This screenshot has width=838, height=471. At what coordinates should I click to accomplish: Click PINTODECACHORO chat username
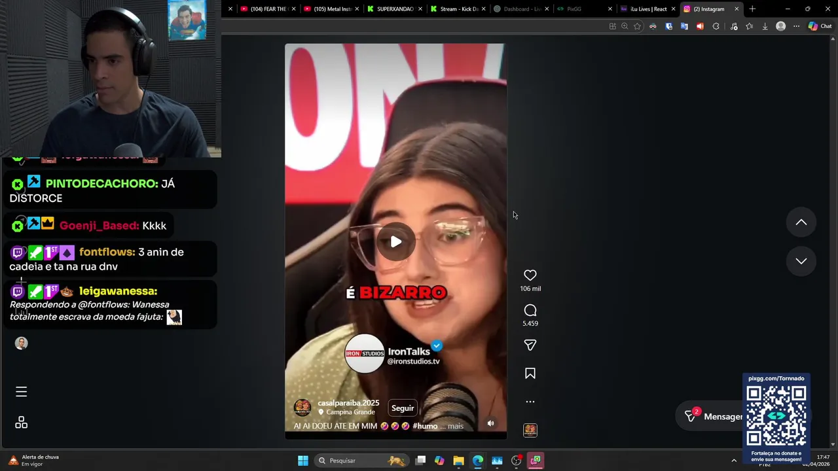[101, 184]
